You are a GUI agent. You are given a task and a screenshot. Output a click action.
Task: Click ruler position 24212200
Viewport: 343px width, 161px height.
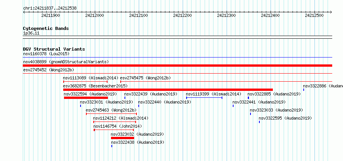pos(182,15)
